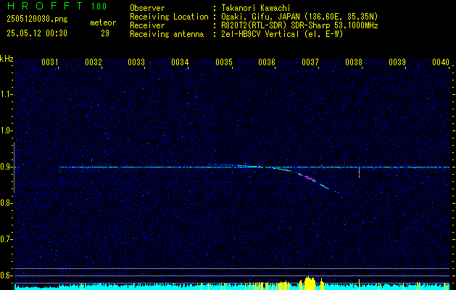Click the timestamp 25.05.12 00:30
The image size is (456, 290).
[x=37, y=33]
